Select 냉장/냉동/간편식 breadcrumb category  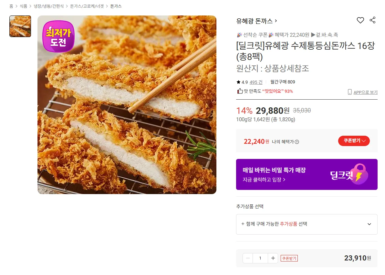(49, 6)
